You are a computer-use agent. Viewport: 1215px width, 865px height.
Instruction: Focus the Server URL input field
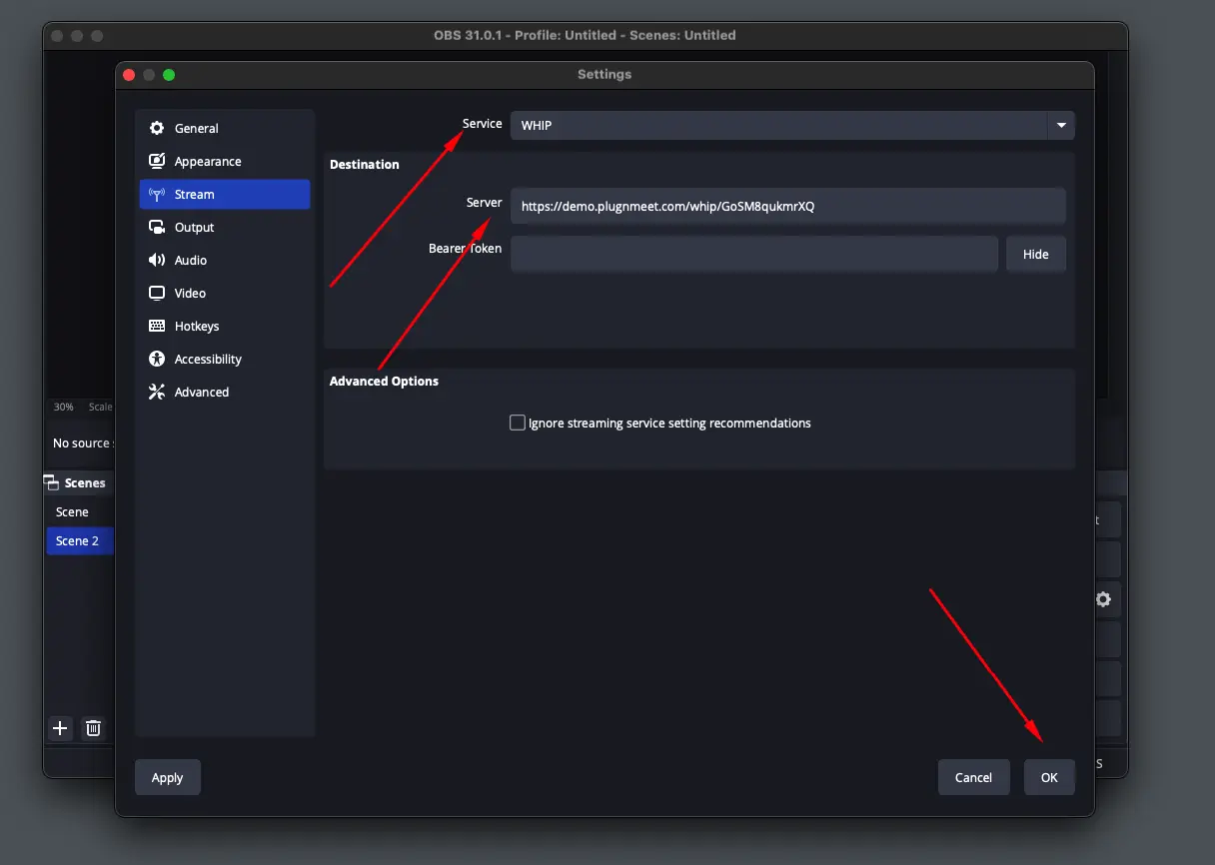coord(787,207)
